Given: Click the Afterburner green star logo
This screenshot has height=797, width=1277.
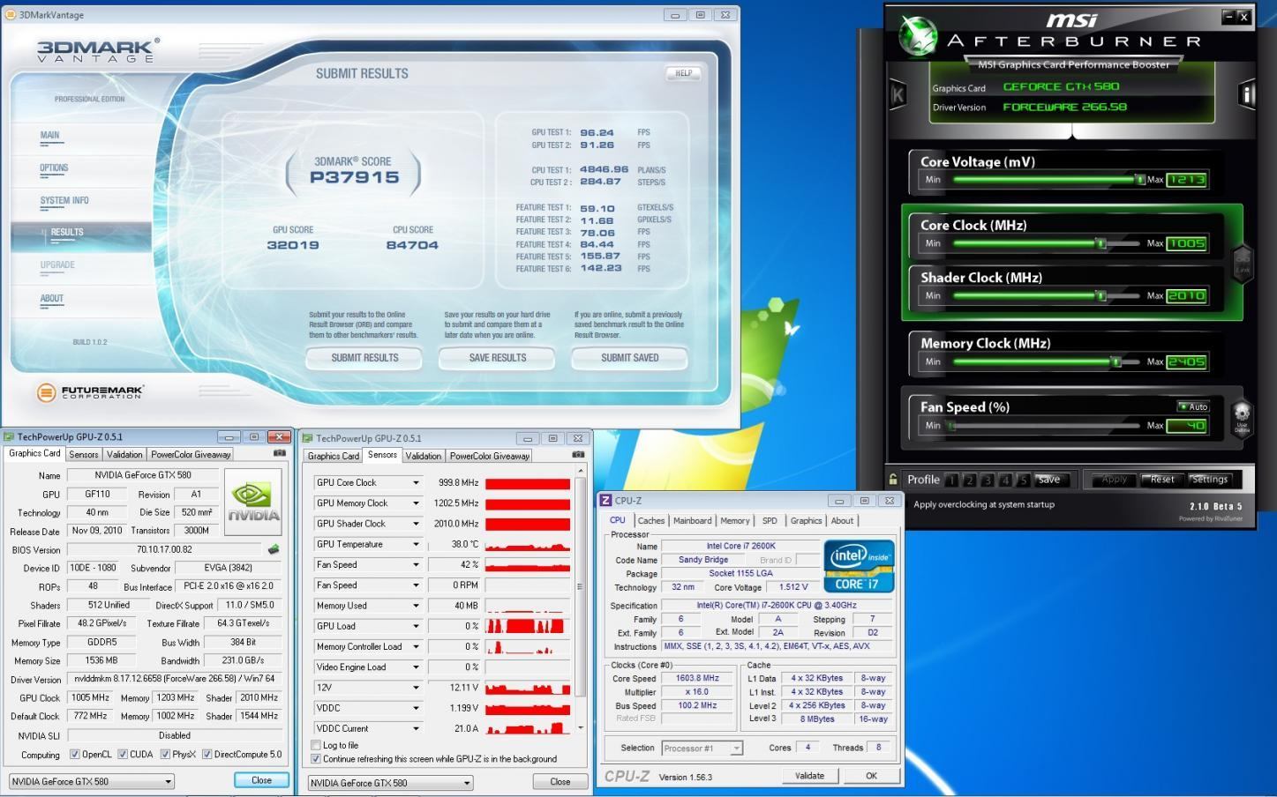Looking at the screenshot, I should click(x=917, y=36).
